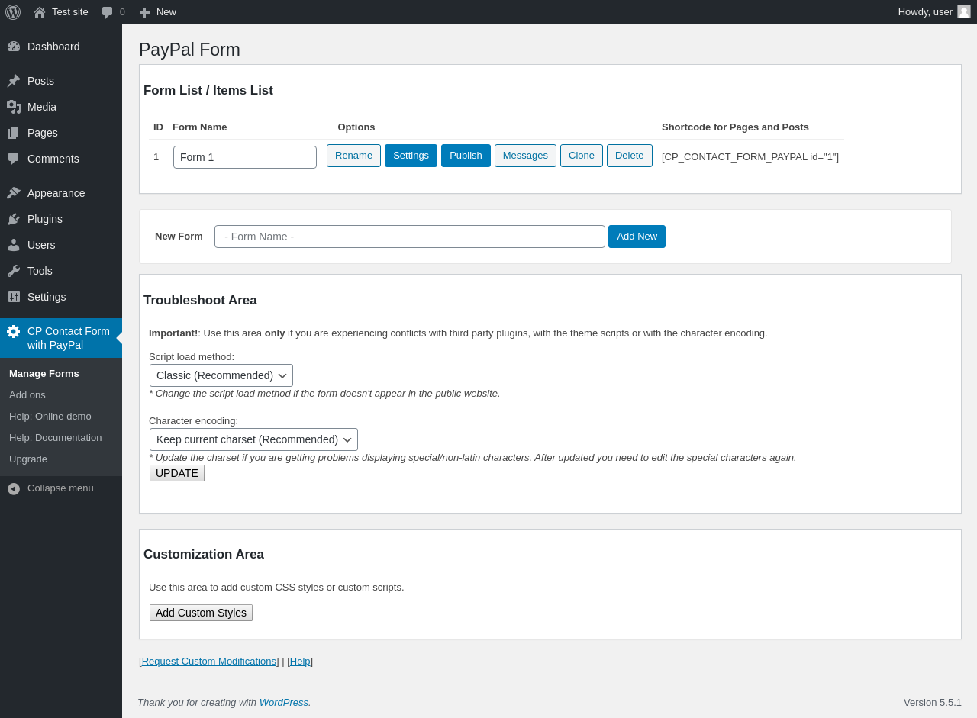This screenshot has height=718, width=977.
Task: Click the Upgrade submenu item
Action: (28, 459)
